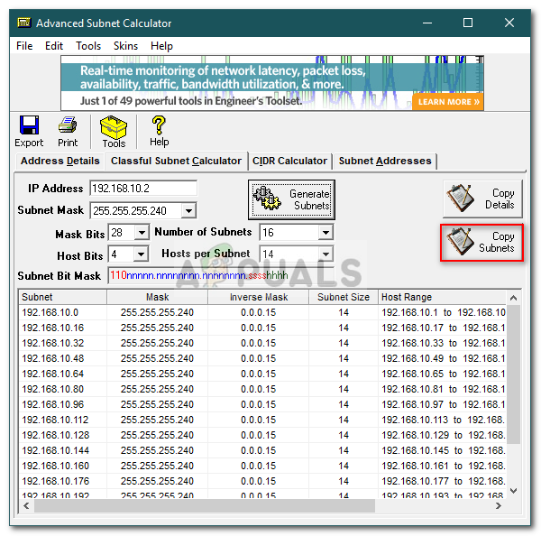The image size is (541, 536).
Task: Click the horizontal scrollbar thumb
Action: [x=205, y=506]
